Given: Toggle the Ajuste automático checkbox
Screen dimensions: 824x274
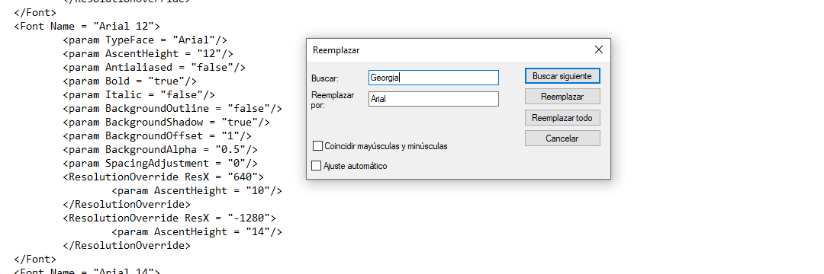Looking at the screenshot, I should 317,166.
